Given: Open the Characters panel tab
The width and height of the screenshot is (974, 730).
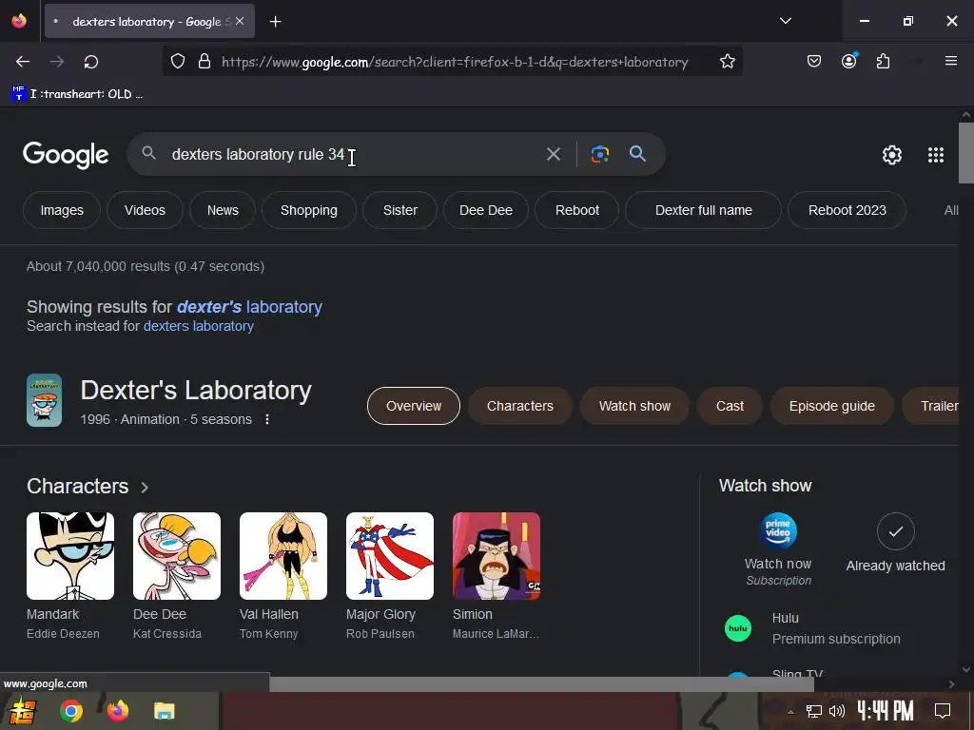Looking at the screenshot, I should (x=520, y=406).
